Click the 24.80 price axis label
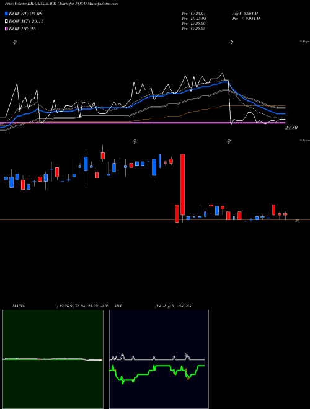The image size is (310, 409). [x=291, y=128]
